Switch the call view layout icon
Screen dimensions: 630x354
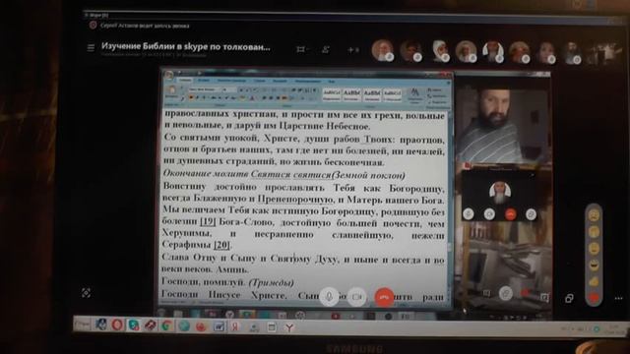300,49
